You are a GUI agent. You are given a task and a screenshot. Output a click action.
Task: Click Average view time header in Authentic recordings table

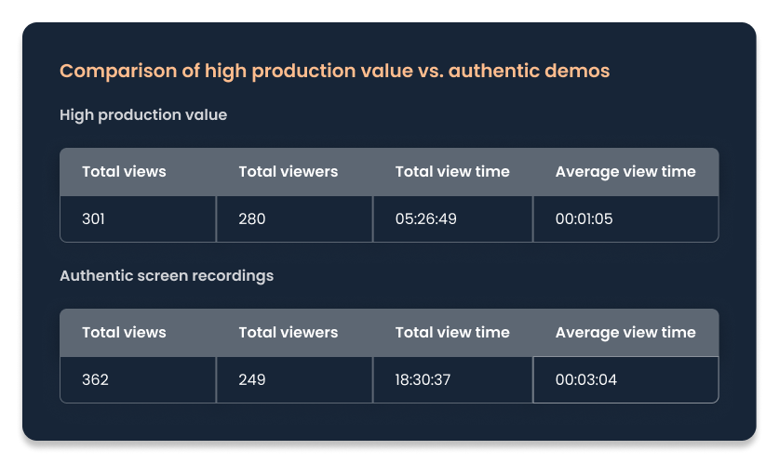click(625, 333)
